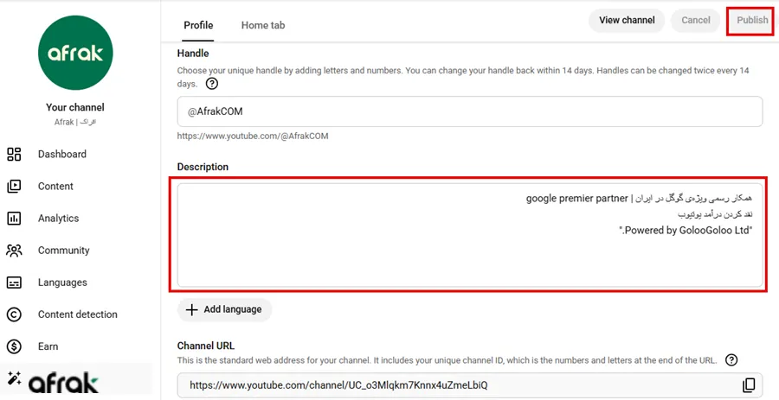Click the @AfrakCOM handle input field
This screenshot has width=779, height=400.
(x=469, y=112)
